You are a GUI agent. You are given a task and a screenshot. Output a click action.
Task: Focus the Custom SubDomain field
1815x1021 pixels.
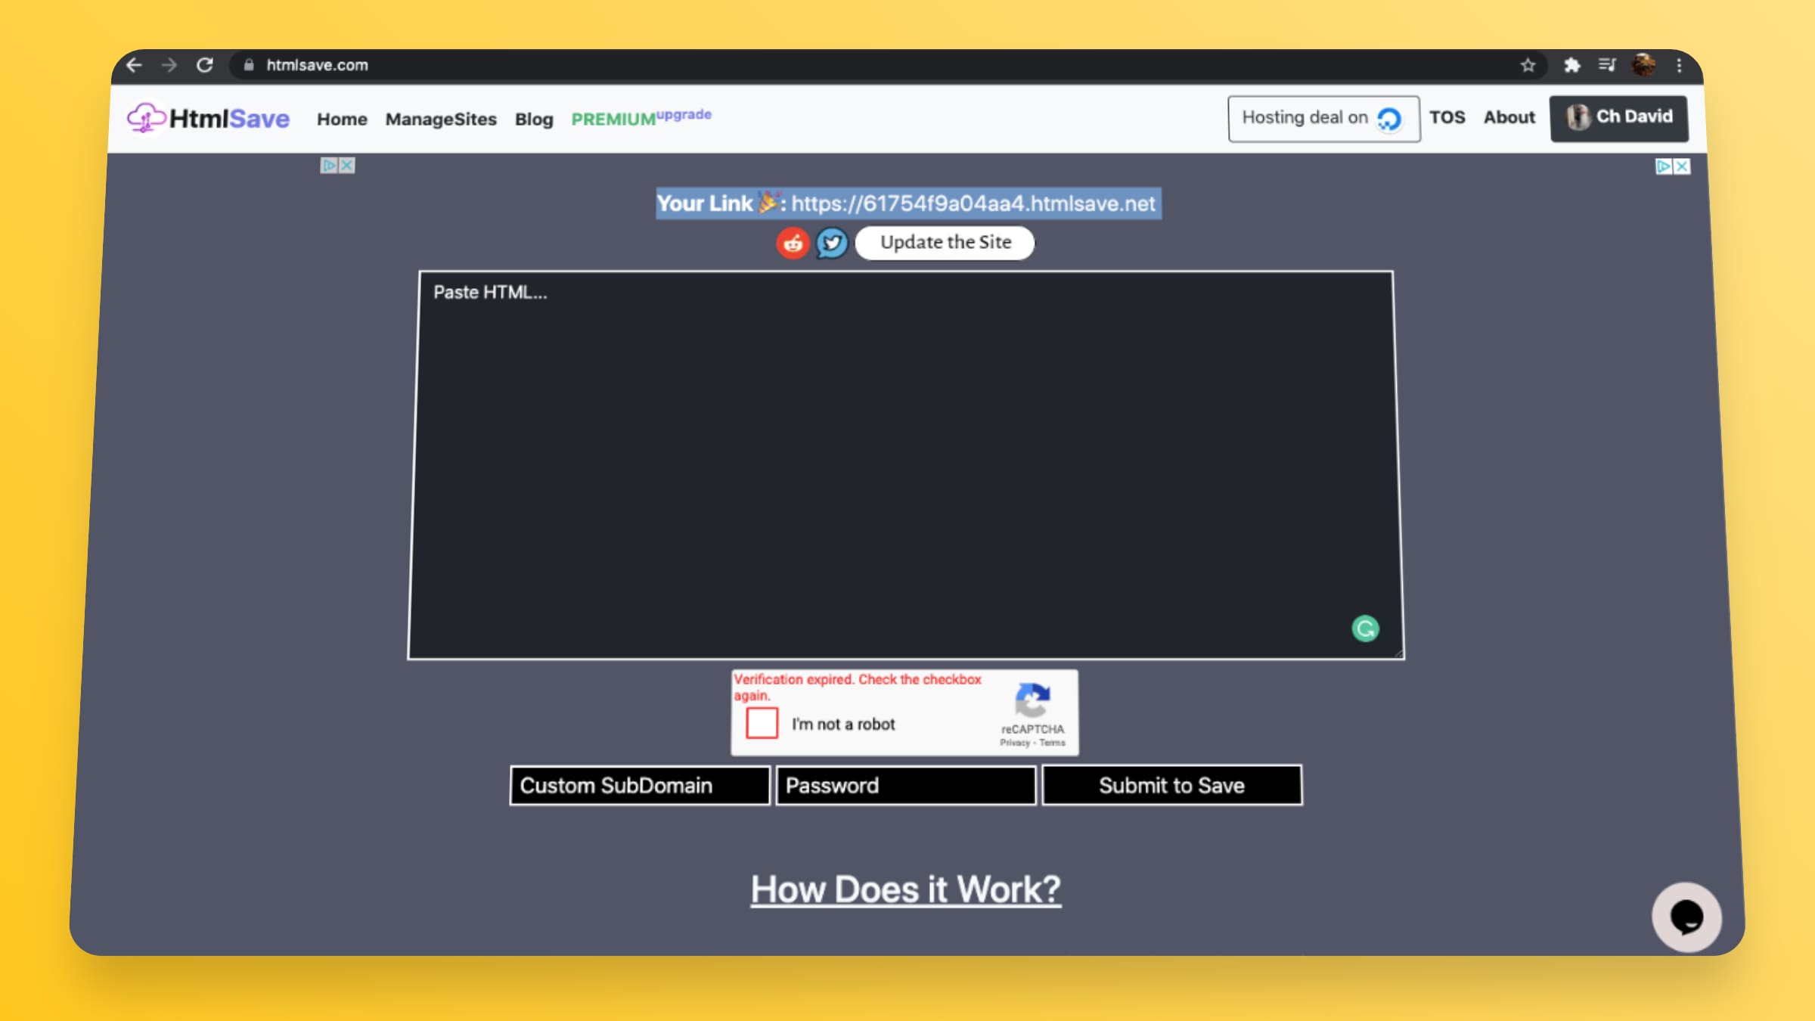point(639,786)
